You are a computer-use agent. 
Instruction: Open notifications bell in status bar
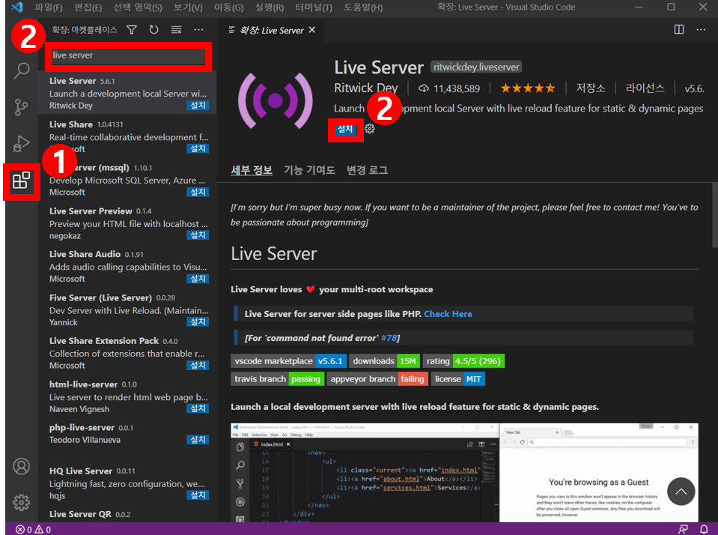[x=704, y=530]
